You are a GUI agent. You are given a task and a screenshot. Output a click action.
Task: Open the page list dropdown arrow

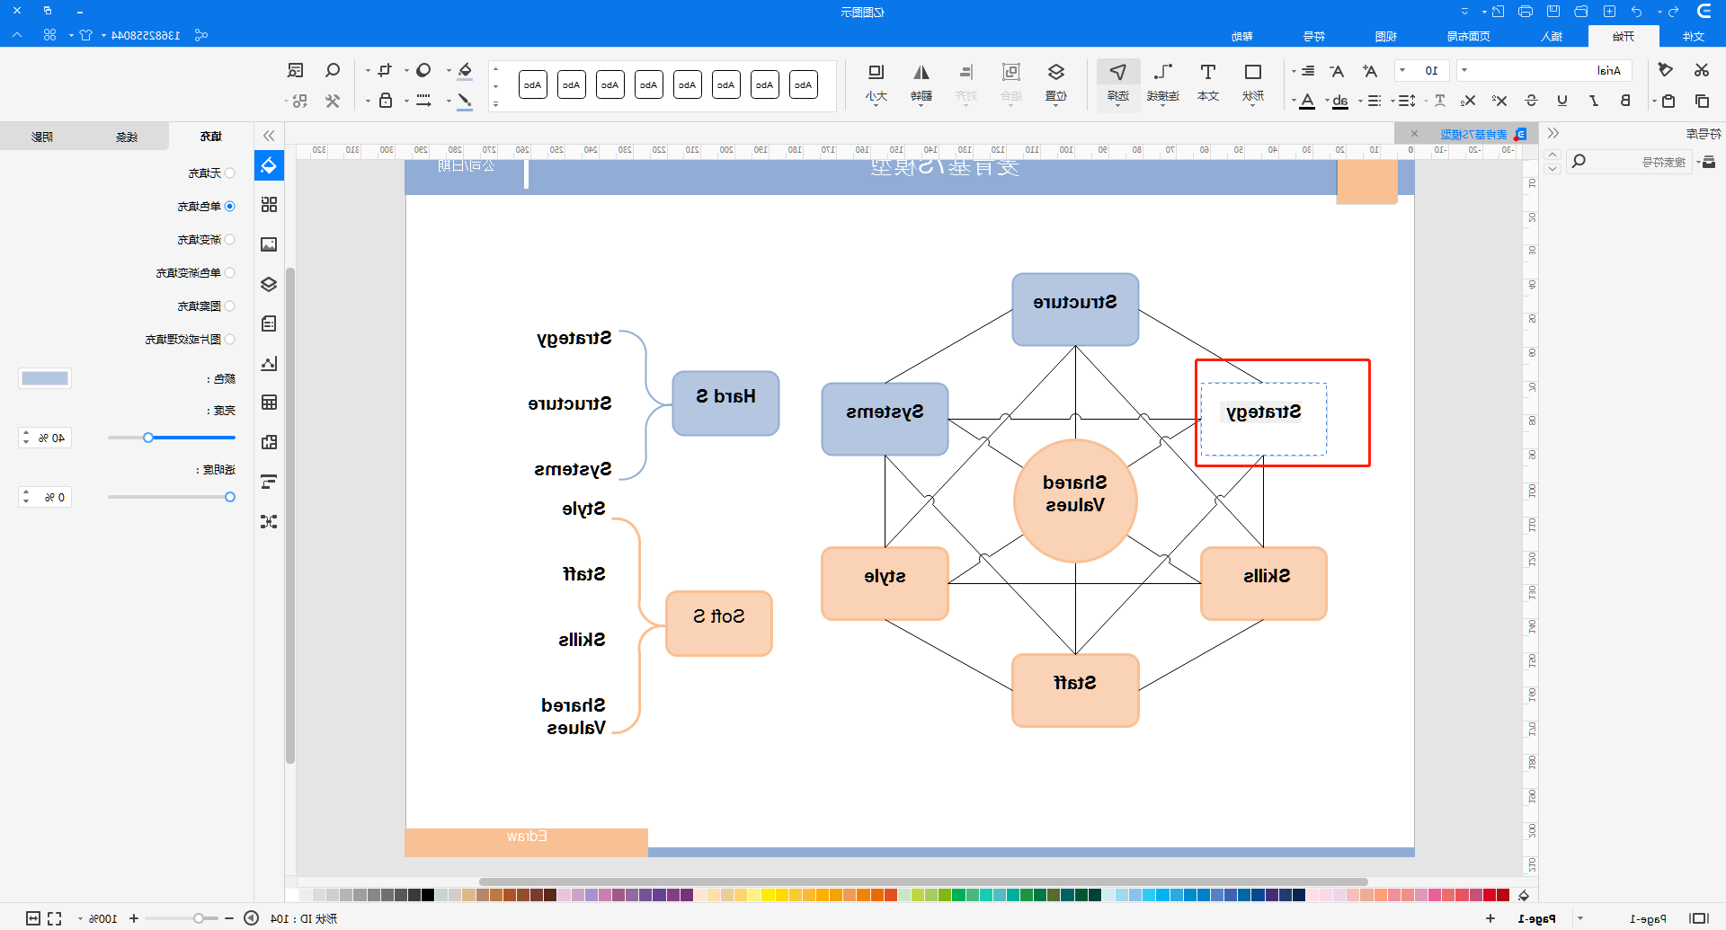point(1580,918)
